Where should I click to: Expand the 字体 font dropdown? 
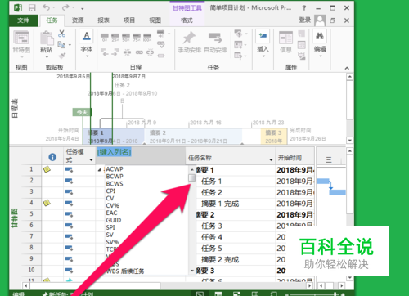click(x=88, y=56)
